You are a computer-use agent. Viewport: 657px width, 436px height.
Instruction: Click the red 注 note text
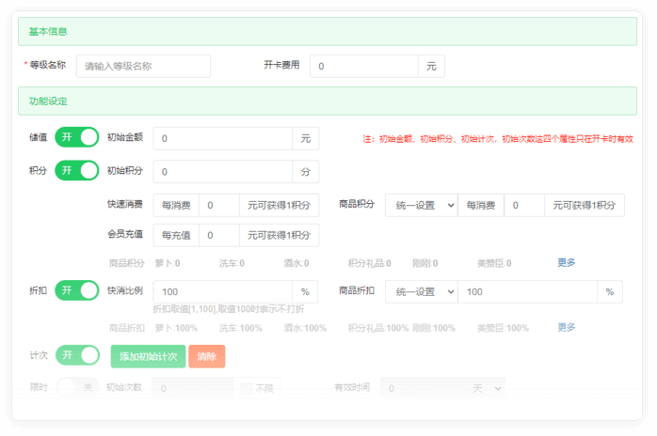498,139
